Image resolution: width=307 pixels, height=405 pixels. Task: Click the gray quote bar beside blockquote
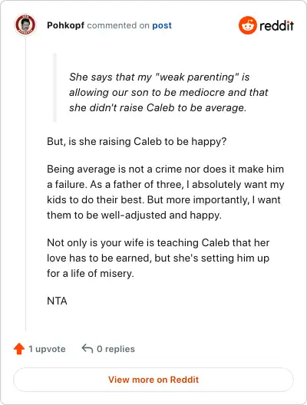54,87
